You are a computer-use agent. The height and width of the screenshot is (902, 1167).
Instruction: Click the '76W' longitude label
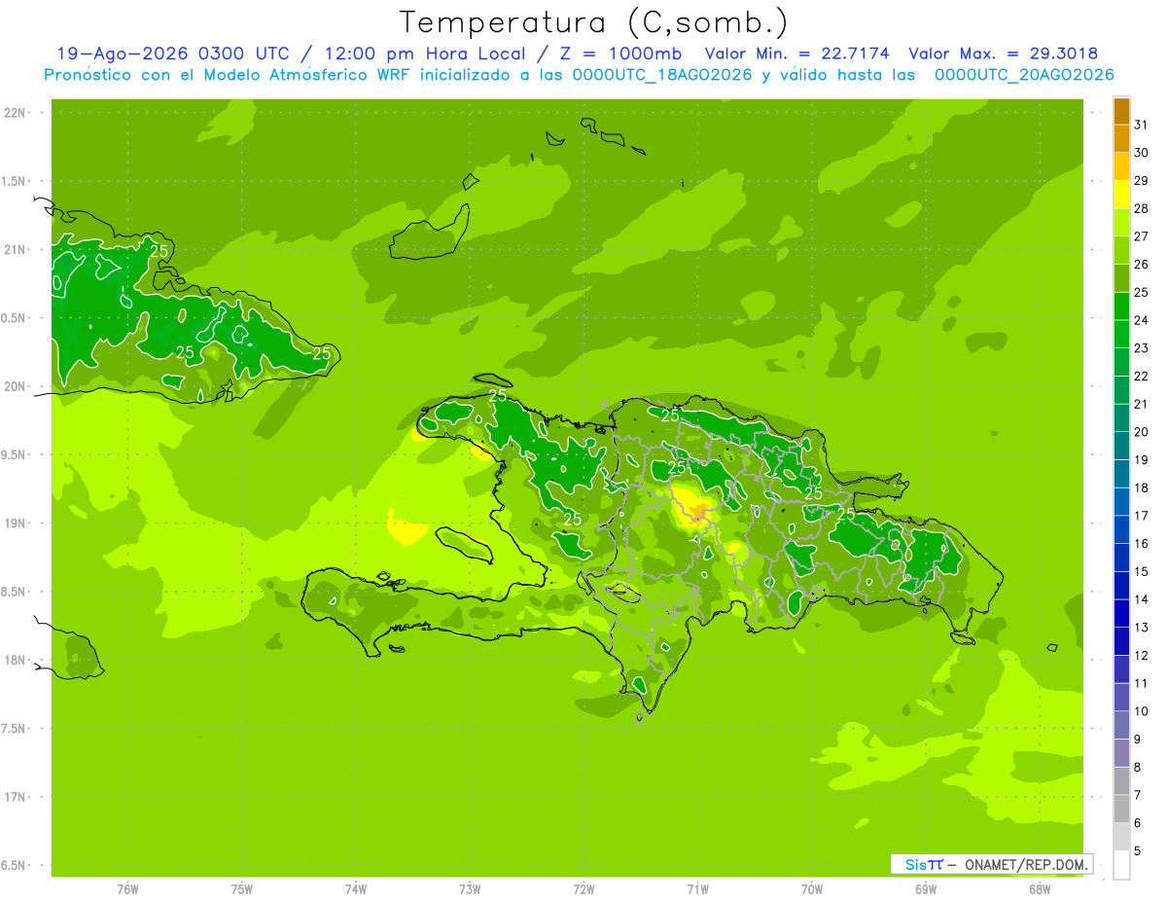coord(127,889)
